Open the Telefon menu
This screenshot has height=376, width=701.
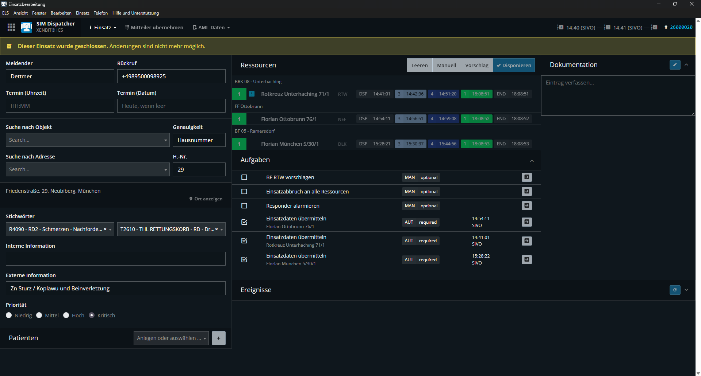100,13
